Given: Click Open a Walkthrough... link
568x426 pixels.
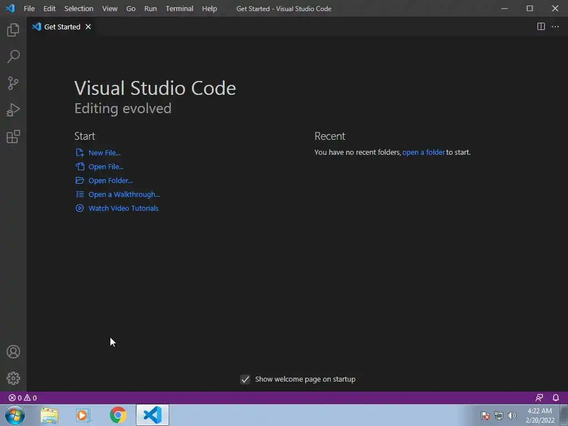Looking at the screenshot, I should pos(124,195).
